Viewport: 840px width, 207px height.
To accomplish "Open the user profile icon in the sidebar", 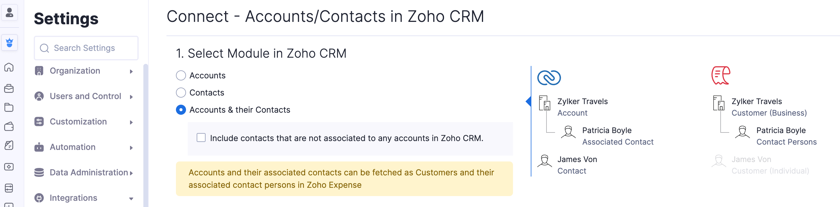I will coord(9,13).
